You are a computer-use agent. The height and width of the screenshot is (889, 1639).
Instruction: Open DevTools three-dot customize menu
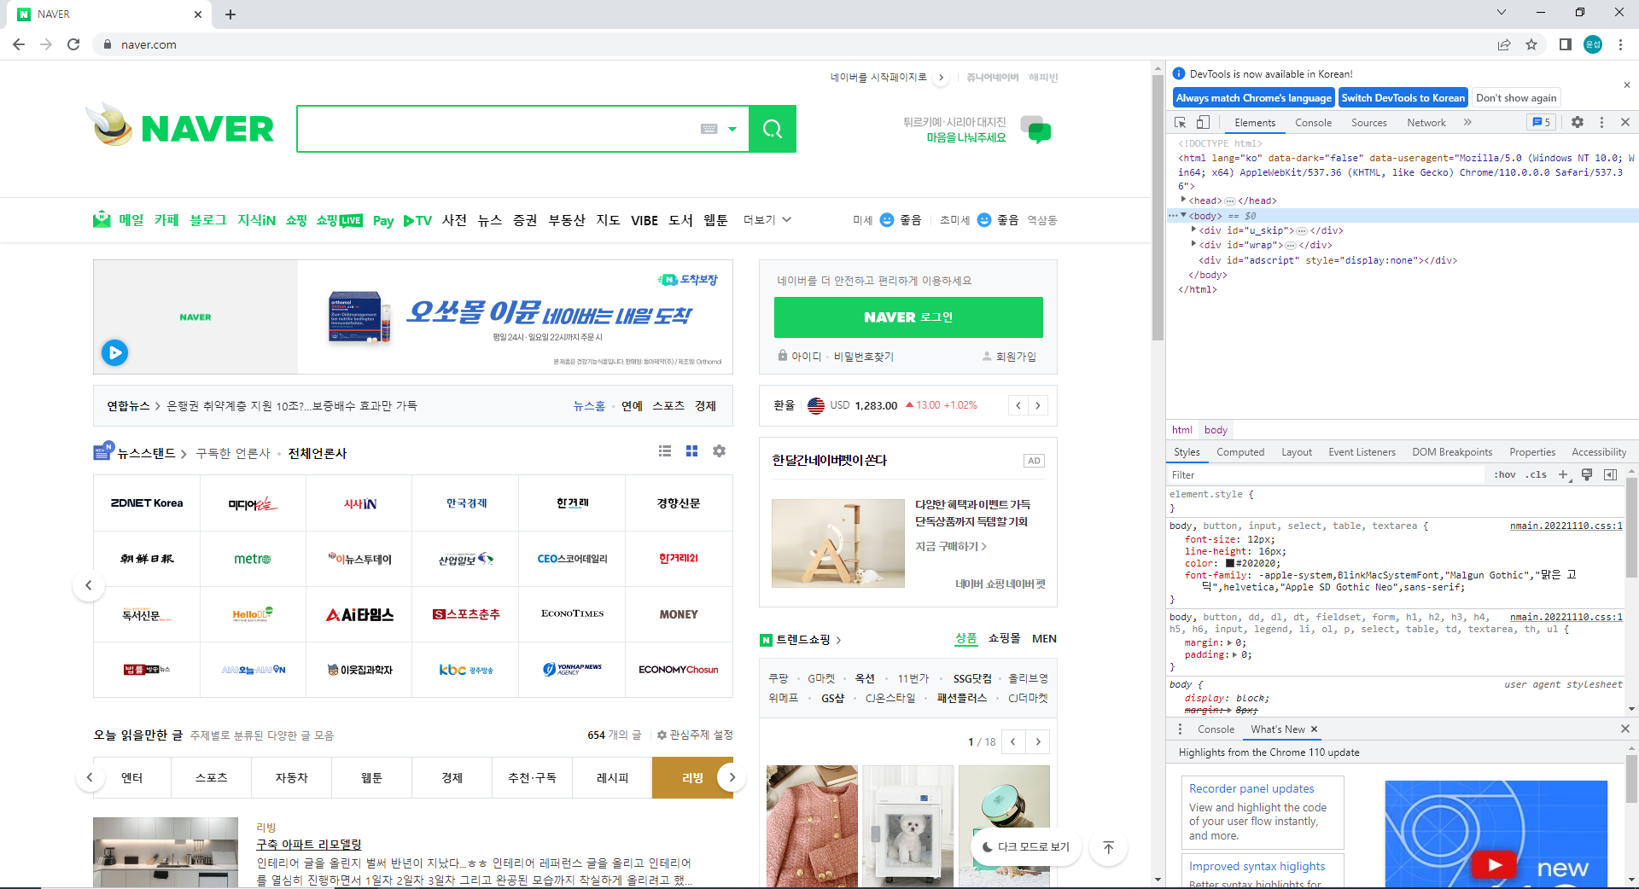coord(1601,122)
